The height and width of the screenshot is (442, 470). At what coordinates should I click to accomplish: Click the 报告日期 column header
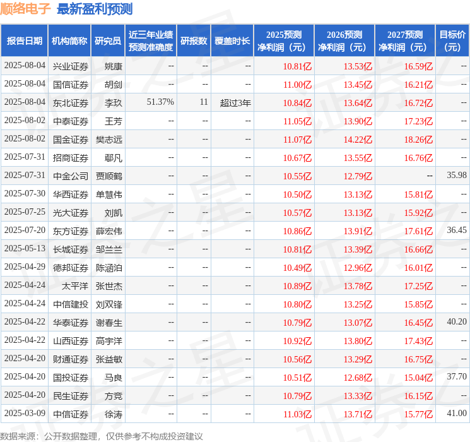coord(24,41)
